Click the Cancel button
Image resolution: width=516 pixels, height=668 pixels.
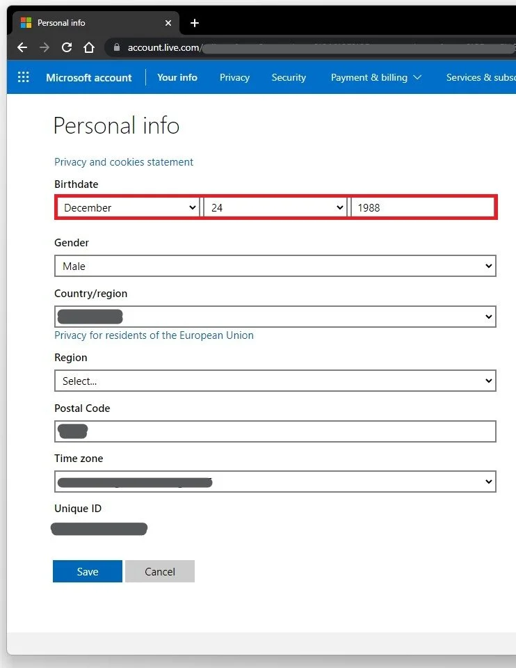[160, 571]
